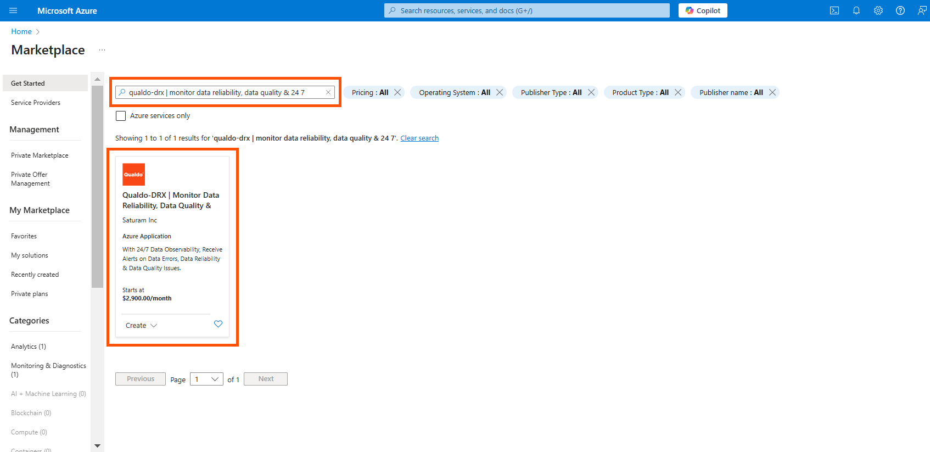Select Compute (0) category
The width and height of the screenshot is (930, 452).
click(29, 432)
